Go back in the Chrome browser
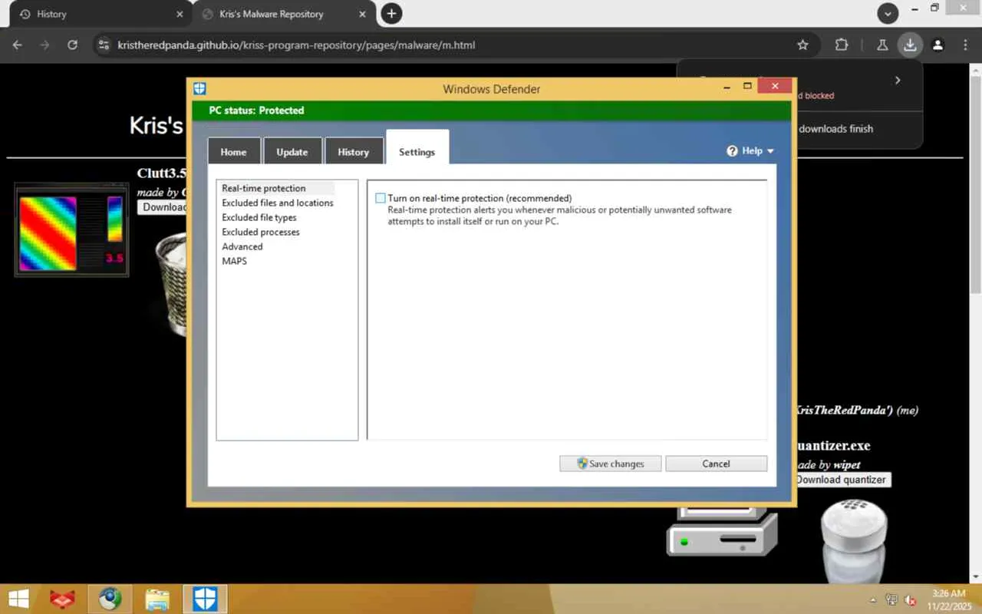 pos(18,45)
